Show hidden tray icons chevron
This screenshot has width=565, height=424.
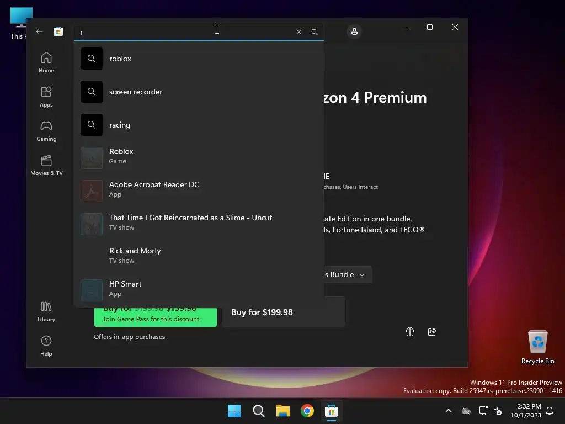coord(449,411)
